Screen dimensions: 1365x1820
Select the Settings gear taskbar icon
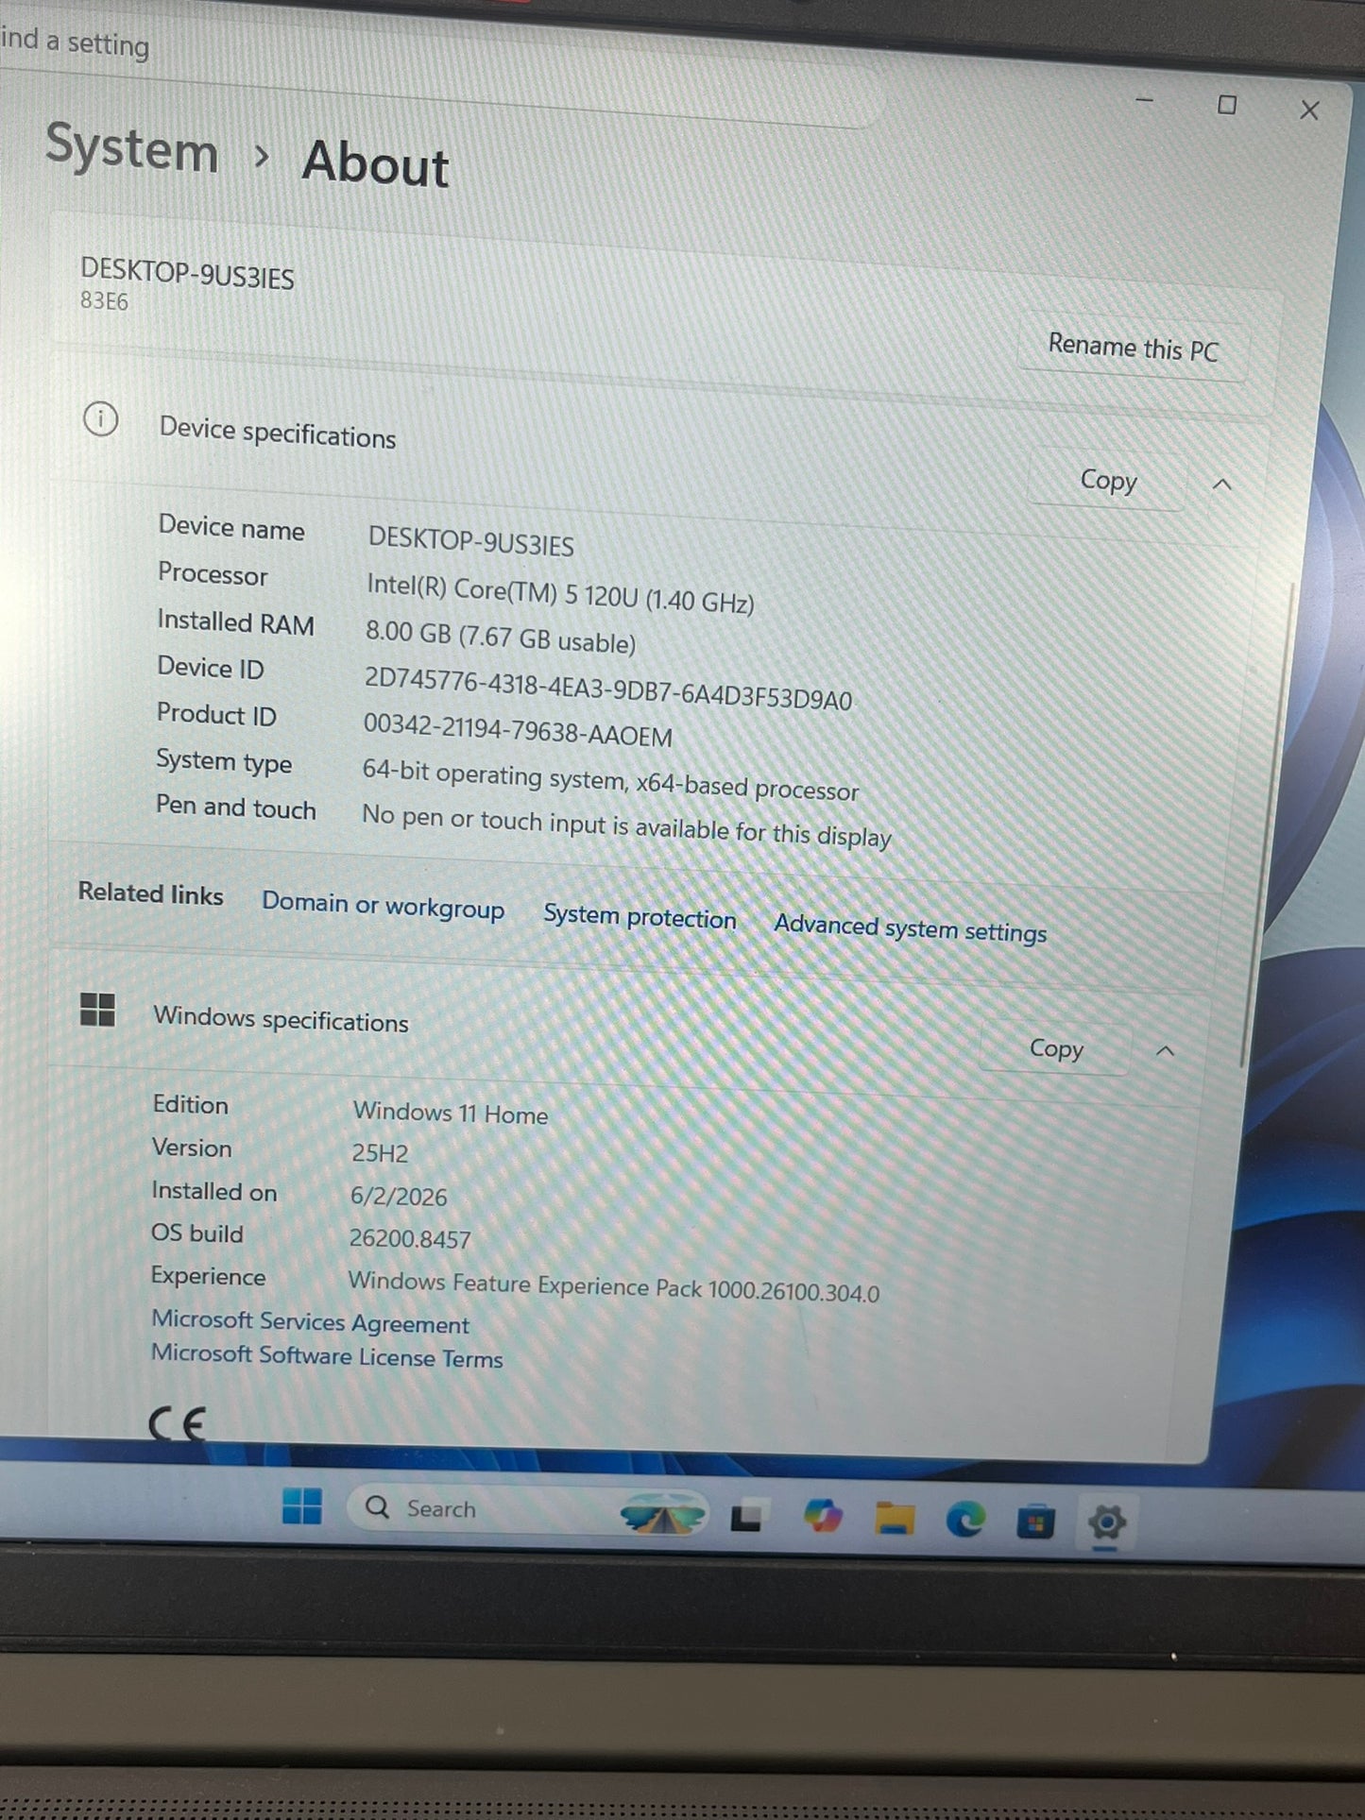click(1106, 1522)
